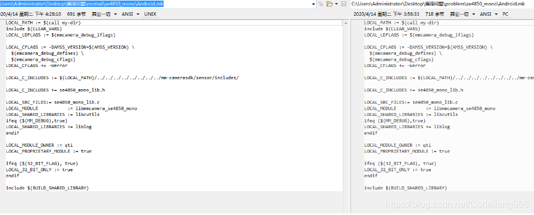Image resolution: width=534 pixels, height=215 pixels.
Task: Open the right pane ANSI encoding dropdown
Action: (489, 14)
